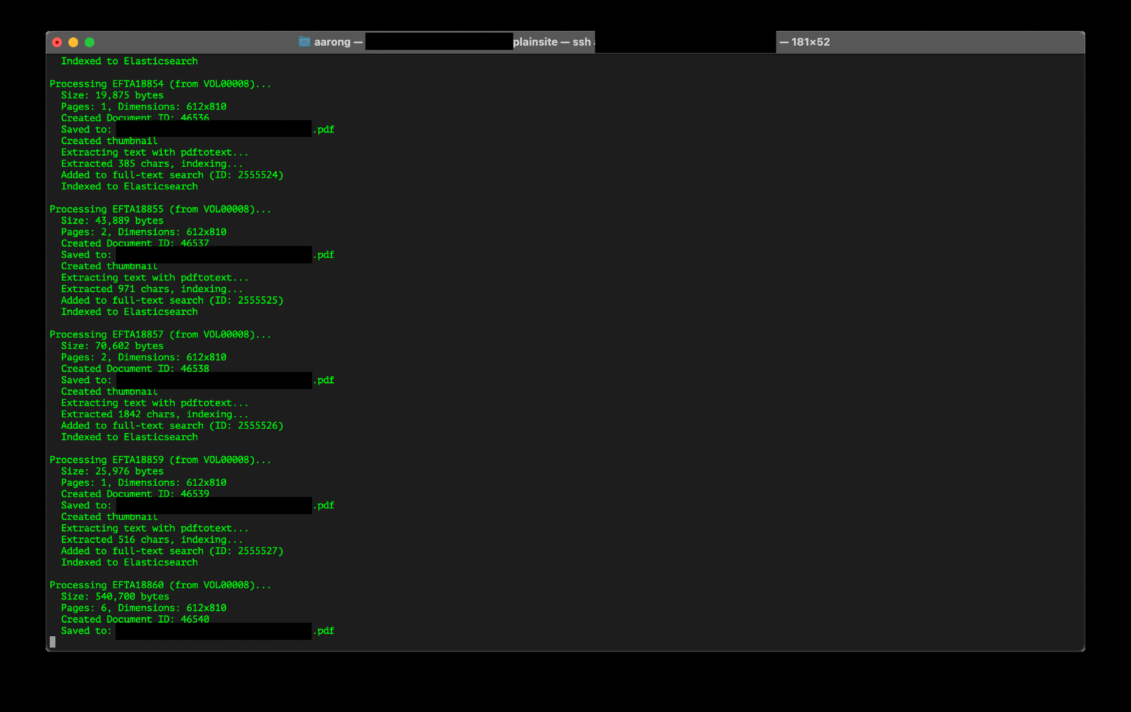Image resolution: width=1131 pixels, height=712 pixels.
Task: Click the first 'Indexed to Elasticsearch' line at top
Action: [x=129, y=61]
